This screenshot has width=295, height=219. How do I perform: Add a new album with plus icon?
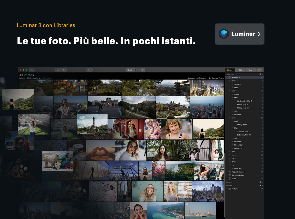click(260, 182)
